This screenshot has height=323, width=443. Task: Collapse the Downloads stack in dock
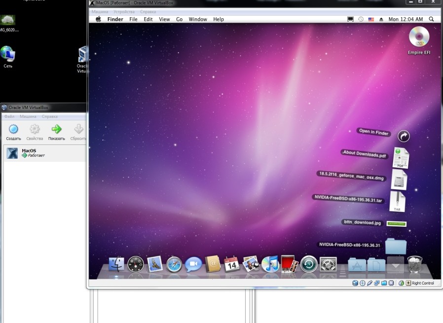pos(396,264)
